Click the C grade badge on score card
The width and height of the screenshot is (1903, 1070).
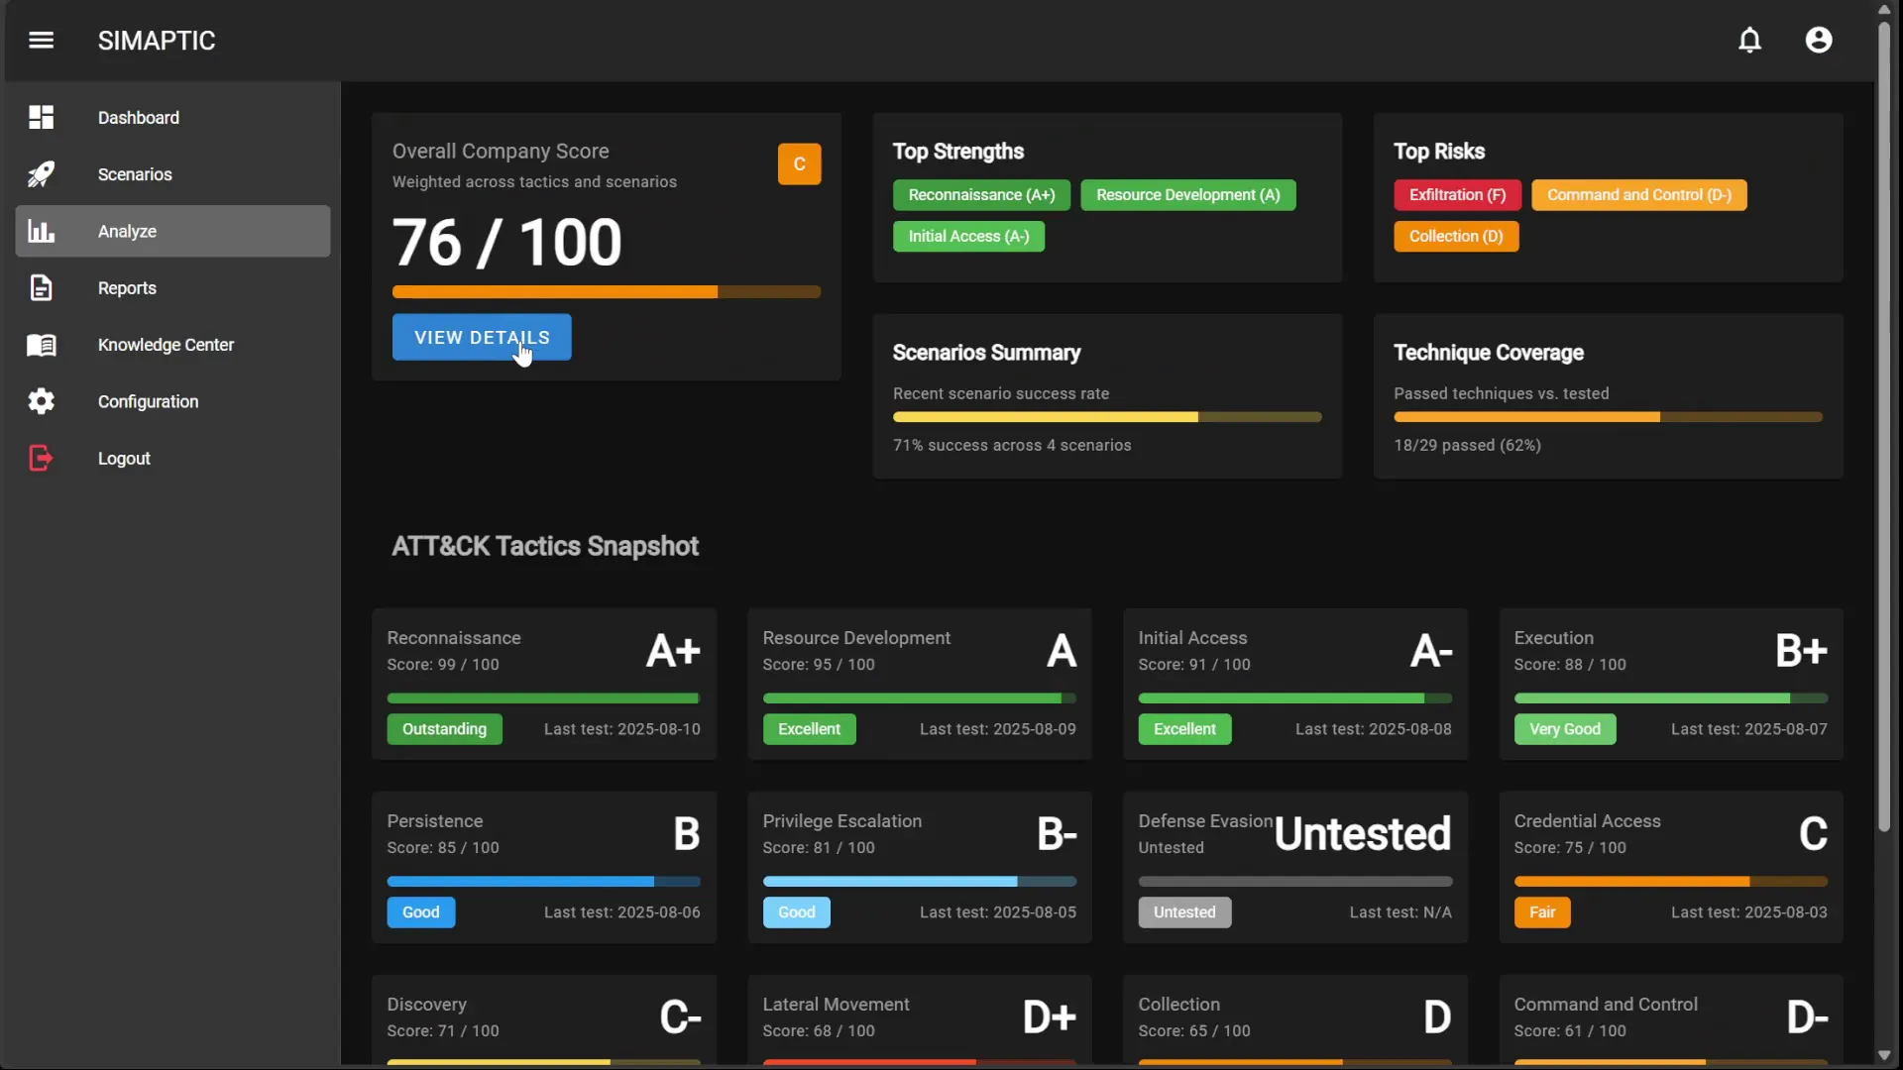(x=799, y=164)
